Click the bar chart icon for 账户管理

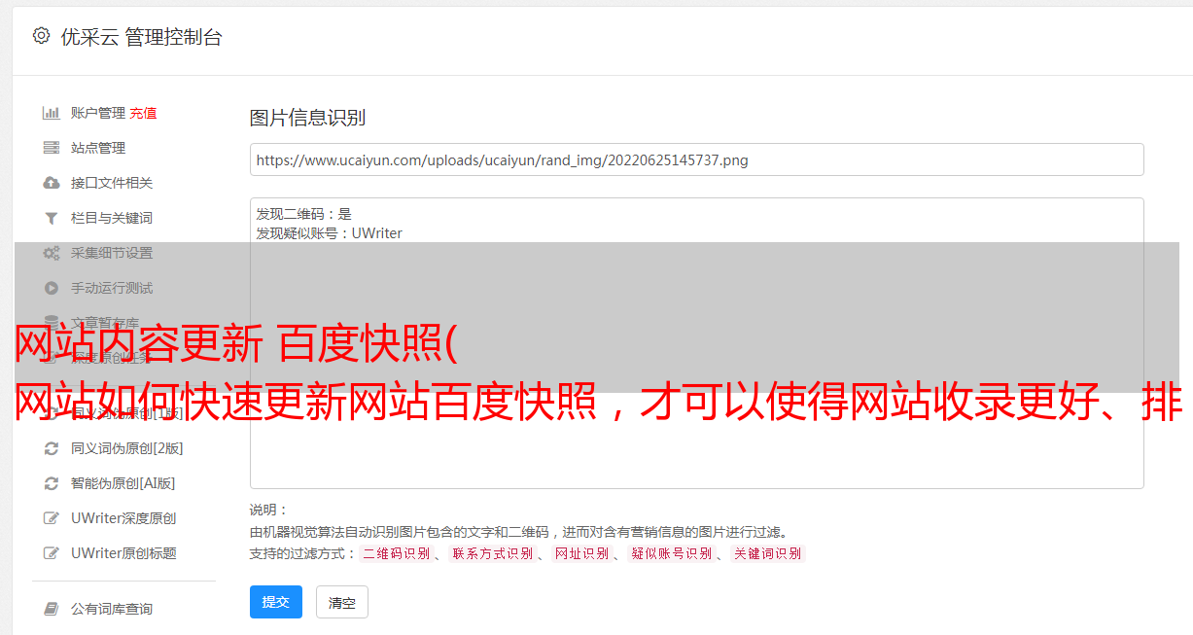click(x=52, y=113)
